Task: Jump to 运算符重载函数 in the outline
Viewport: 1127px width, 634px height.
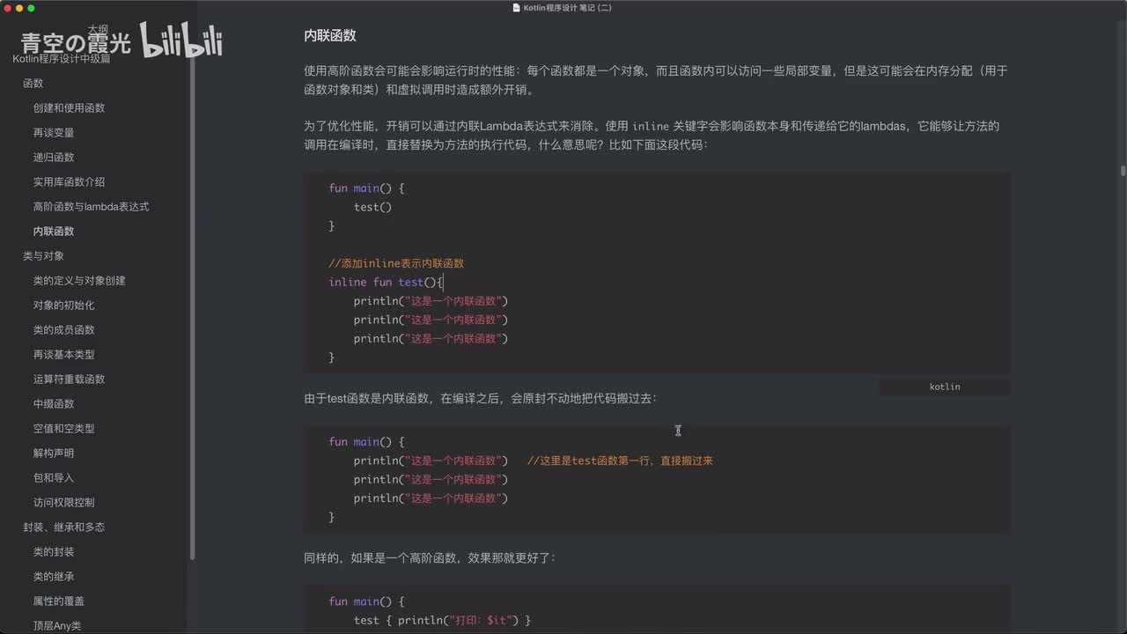Action: coord(69,380)
